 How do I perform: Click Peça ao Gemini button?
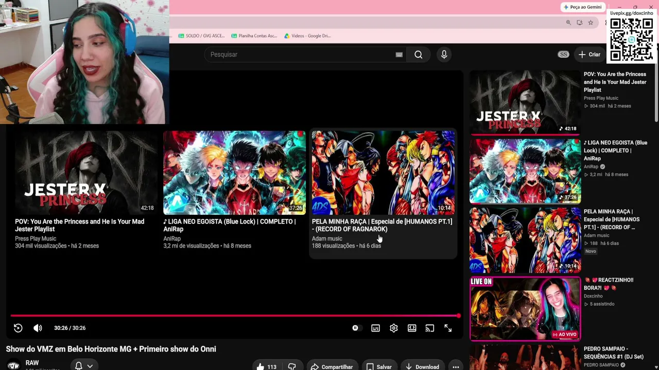tap(583, 7)
